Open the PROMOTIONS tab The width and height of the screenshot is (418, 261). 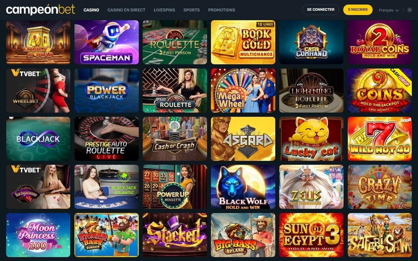(221, 10)
